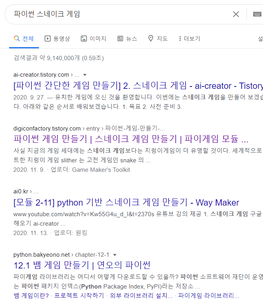Click the digiconfactory.tistory.com breadcrumb URL
The image size is (263, 307).
[x=89, y=129]
